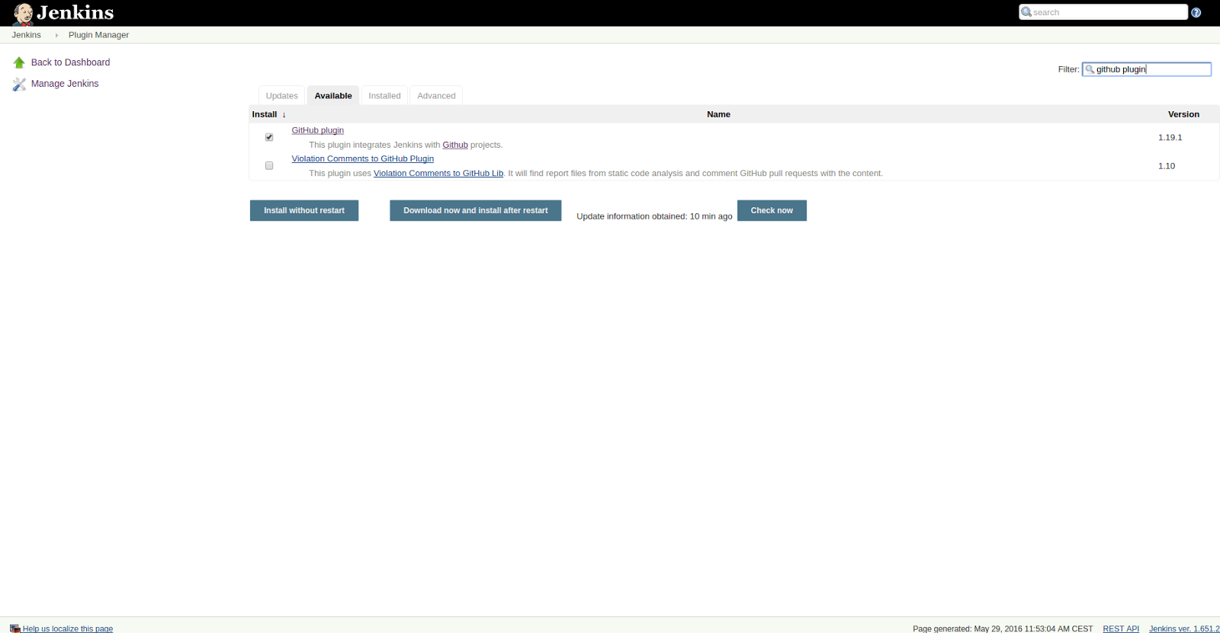The height and width of the screenshot is (633, 1220).
Task: Click the localize page icon in the footer
Action: coord(14,628)
